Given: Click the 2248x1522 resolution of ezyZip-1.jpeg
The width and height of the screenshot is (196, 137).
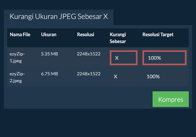Looking at the screenshot, I should click(89, 54).
